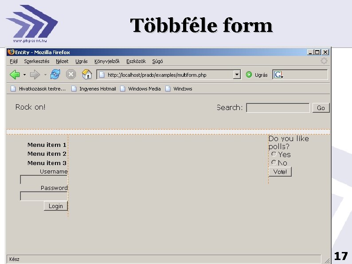Select the Yes poll radio button

pyautogui.click(x=274, y=154)
